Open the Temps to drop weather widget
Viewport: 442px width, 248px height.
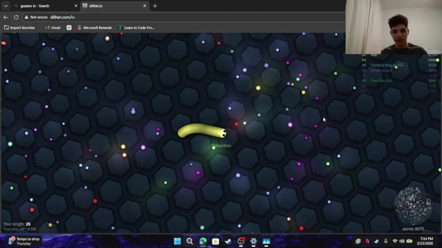click(x=24, y=241)
